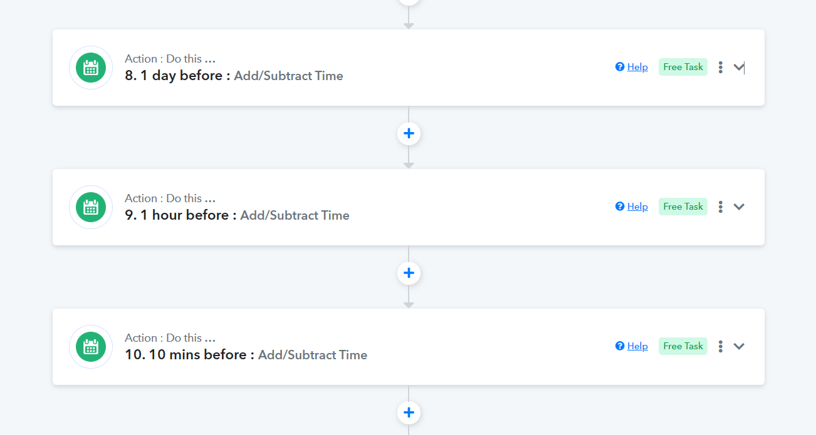Add a step after 1 hour before action
The height and width of the screenshot is (435, 816).
pyautogui.click(x=409, y=273)
